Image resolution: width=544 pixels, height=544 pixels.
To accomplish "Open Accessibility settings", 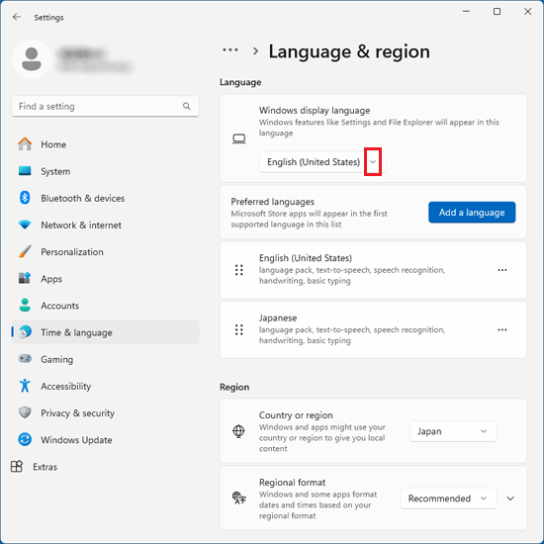I will point(105,386).
